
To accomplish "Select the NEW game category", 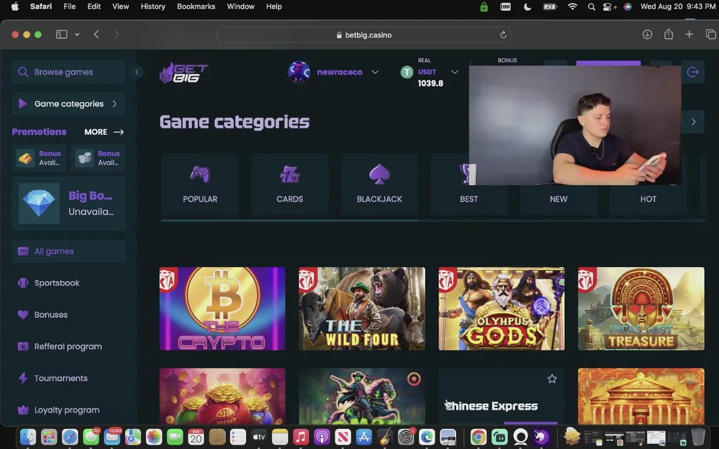I will [x=559, y=199].
